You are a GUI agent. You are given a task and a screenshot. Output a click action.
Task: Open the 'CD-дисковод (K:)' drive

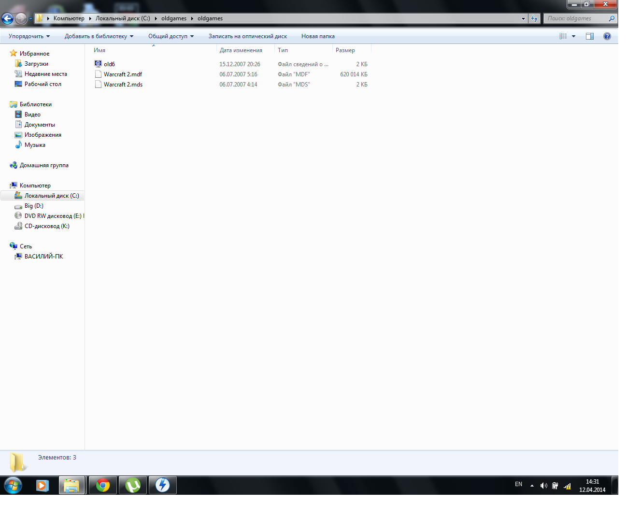click(47, 226)
